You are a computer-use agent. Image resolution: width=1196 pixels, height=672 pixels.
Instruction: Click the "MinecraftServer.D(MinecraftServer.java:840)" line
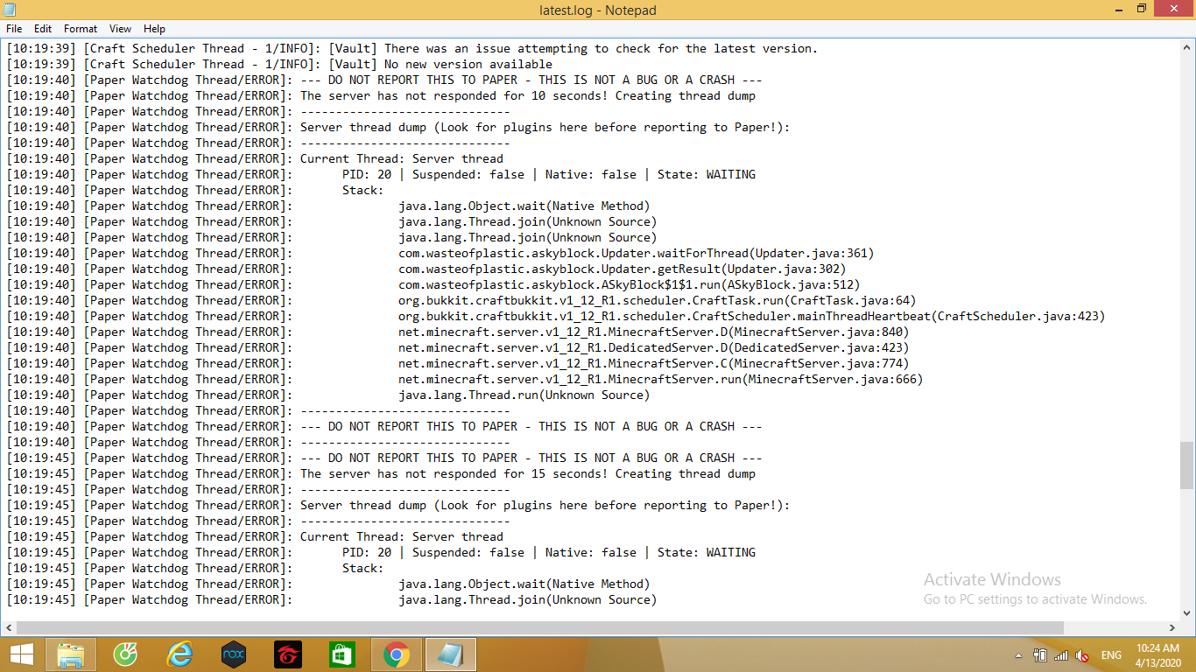[x=458, y=332]
